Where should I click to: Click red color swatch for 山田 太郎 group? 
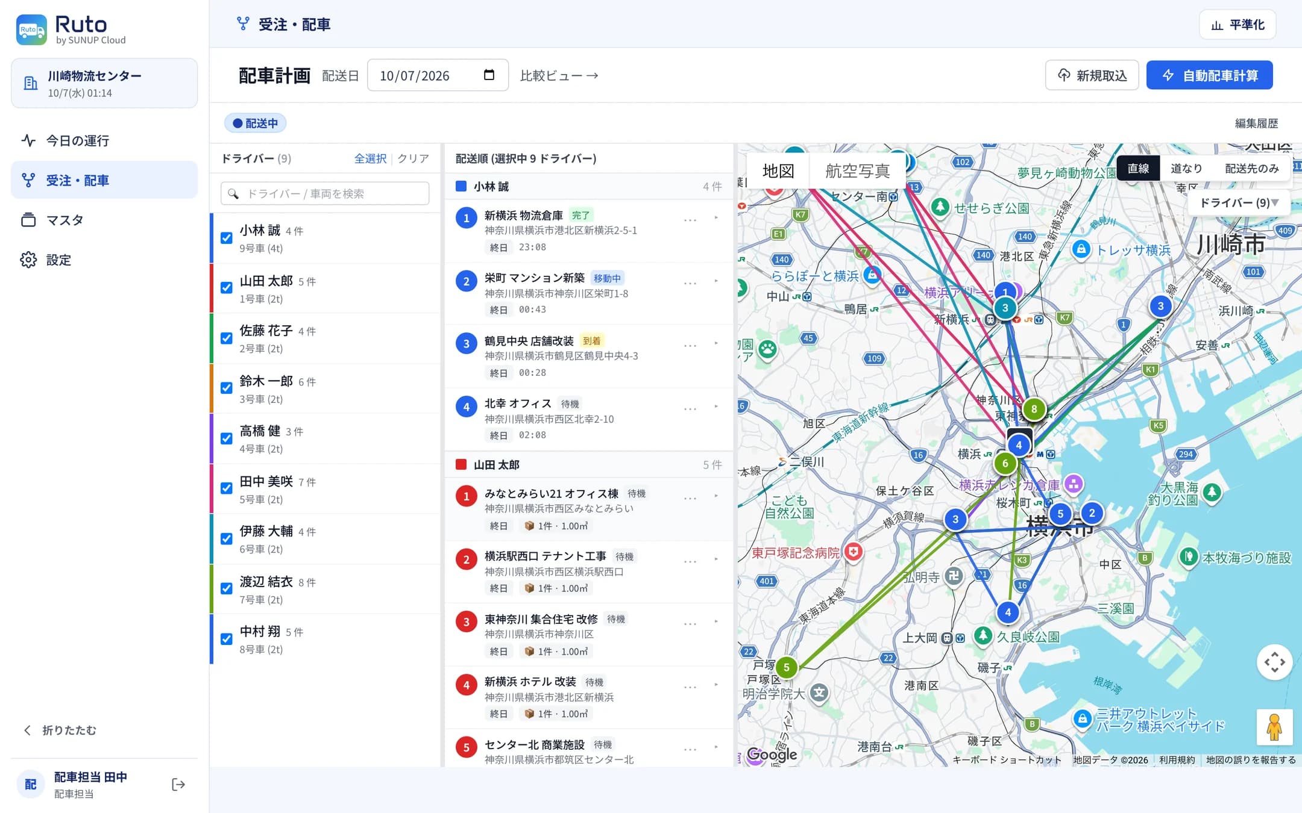[x=461, y=464]
